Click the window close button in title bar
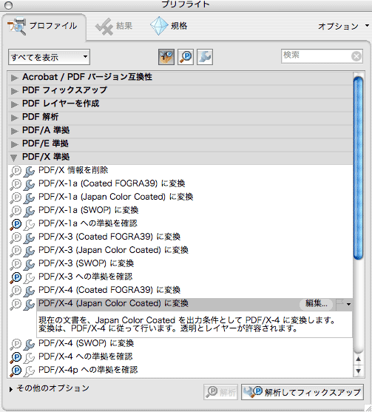This screenshot has width=372, height=412. [x=8, y=4]
